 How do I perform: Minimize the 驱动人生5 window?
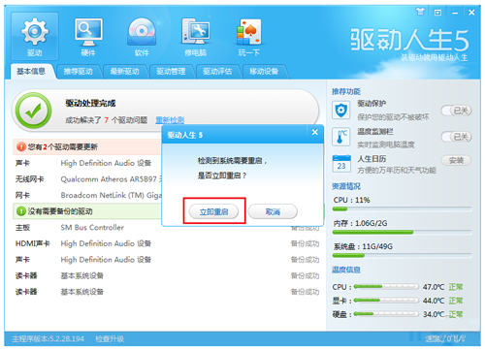[455, 13]
